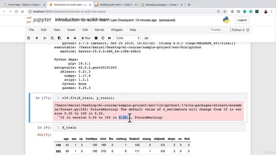
Task: Click the clf.fit(X_train, y_train) code cell
Action: [x=149, y=98]
